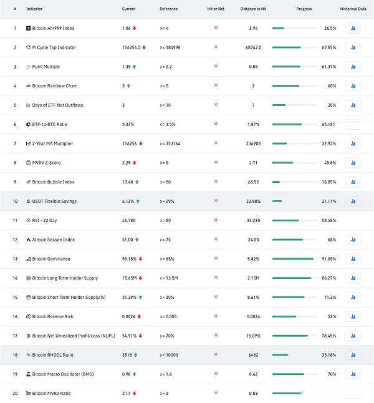Open historical data chart for Bitcoin Short Term Holder Supply
374x403 pixels.
[353, 298]
